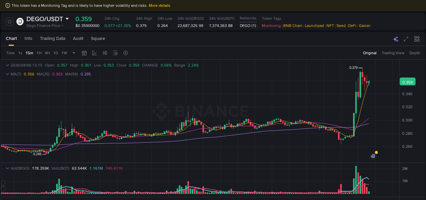Viewport: 426px width, 200px height.
Task: Click the Seed token tag
Action: coord(341,26)
